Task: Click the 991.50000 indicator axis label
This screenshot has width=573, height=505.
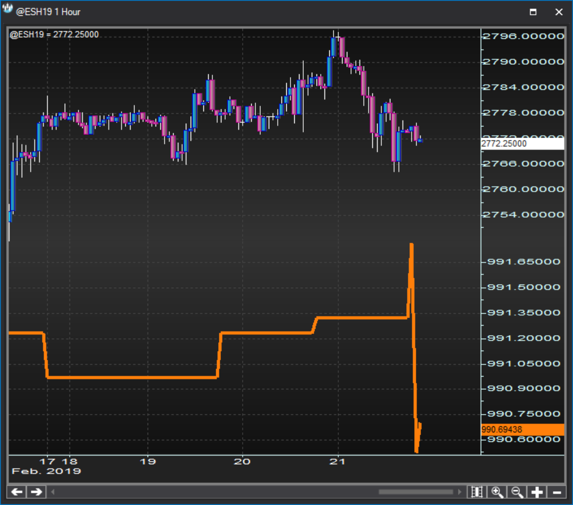Action: pyautogui.click(x=524, y=287)
